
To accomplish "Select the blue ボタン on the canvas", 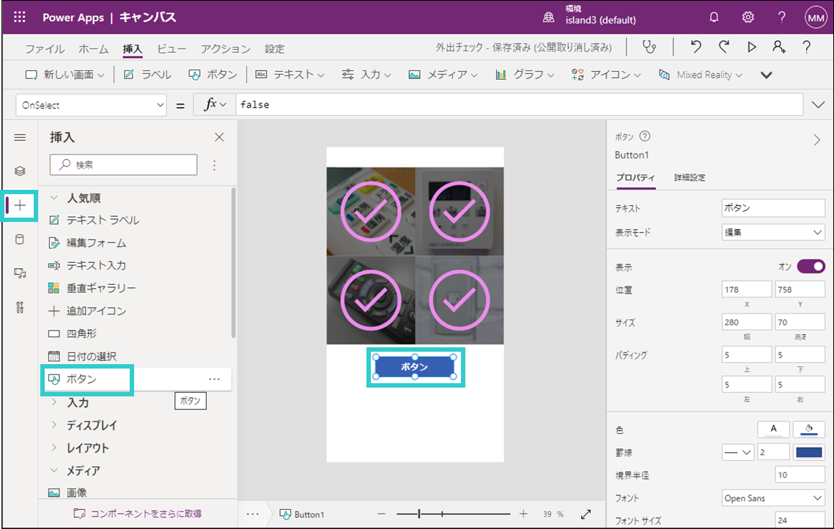I will (x=415, y=367).
